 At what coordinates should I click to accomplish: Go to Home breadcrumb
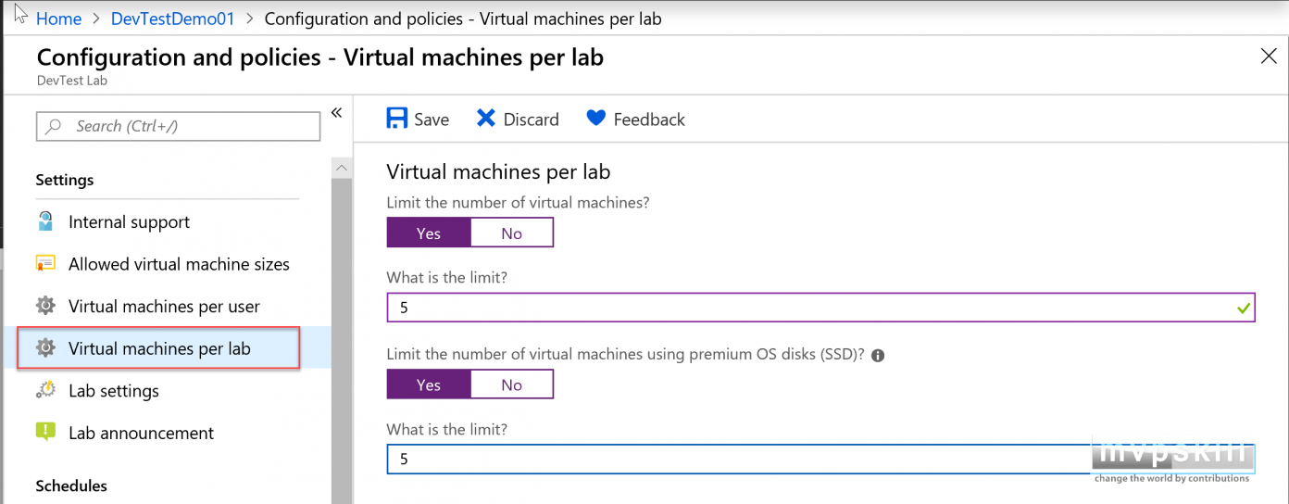pyautogui.click(x=58, y=18)
